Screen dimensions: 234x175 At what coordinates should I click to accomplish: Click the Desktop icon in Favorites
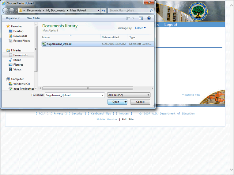(11, 31)
